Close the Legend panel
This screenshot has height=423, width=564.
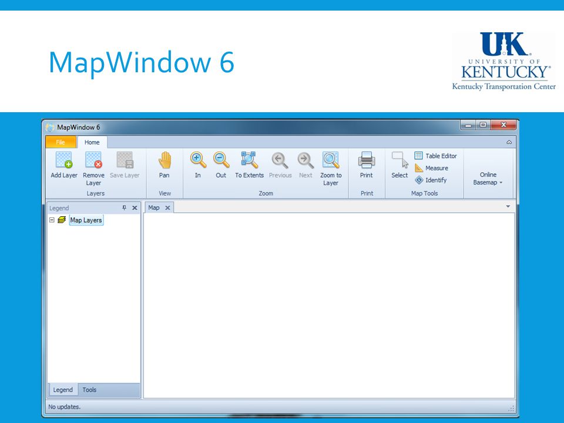pos(135,207)
